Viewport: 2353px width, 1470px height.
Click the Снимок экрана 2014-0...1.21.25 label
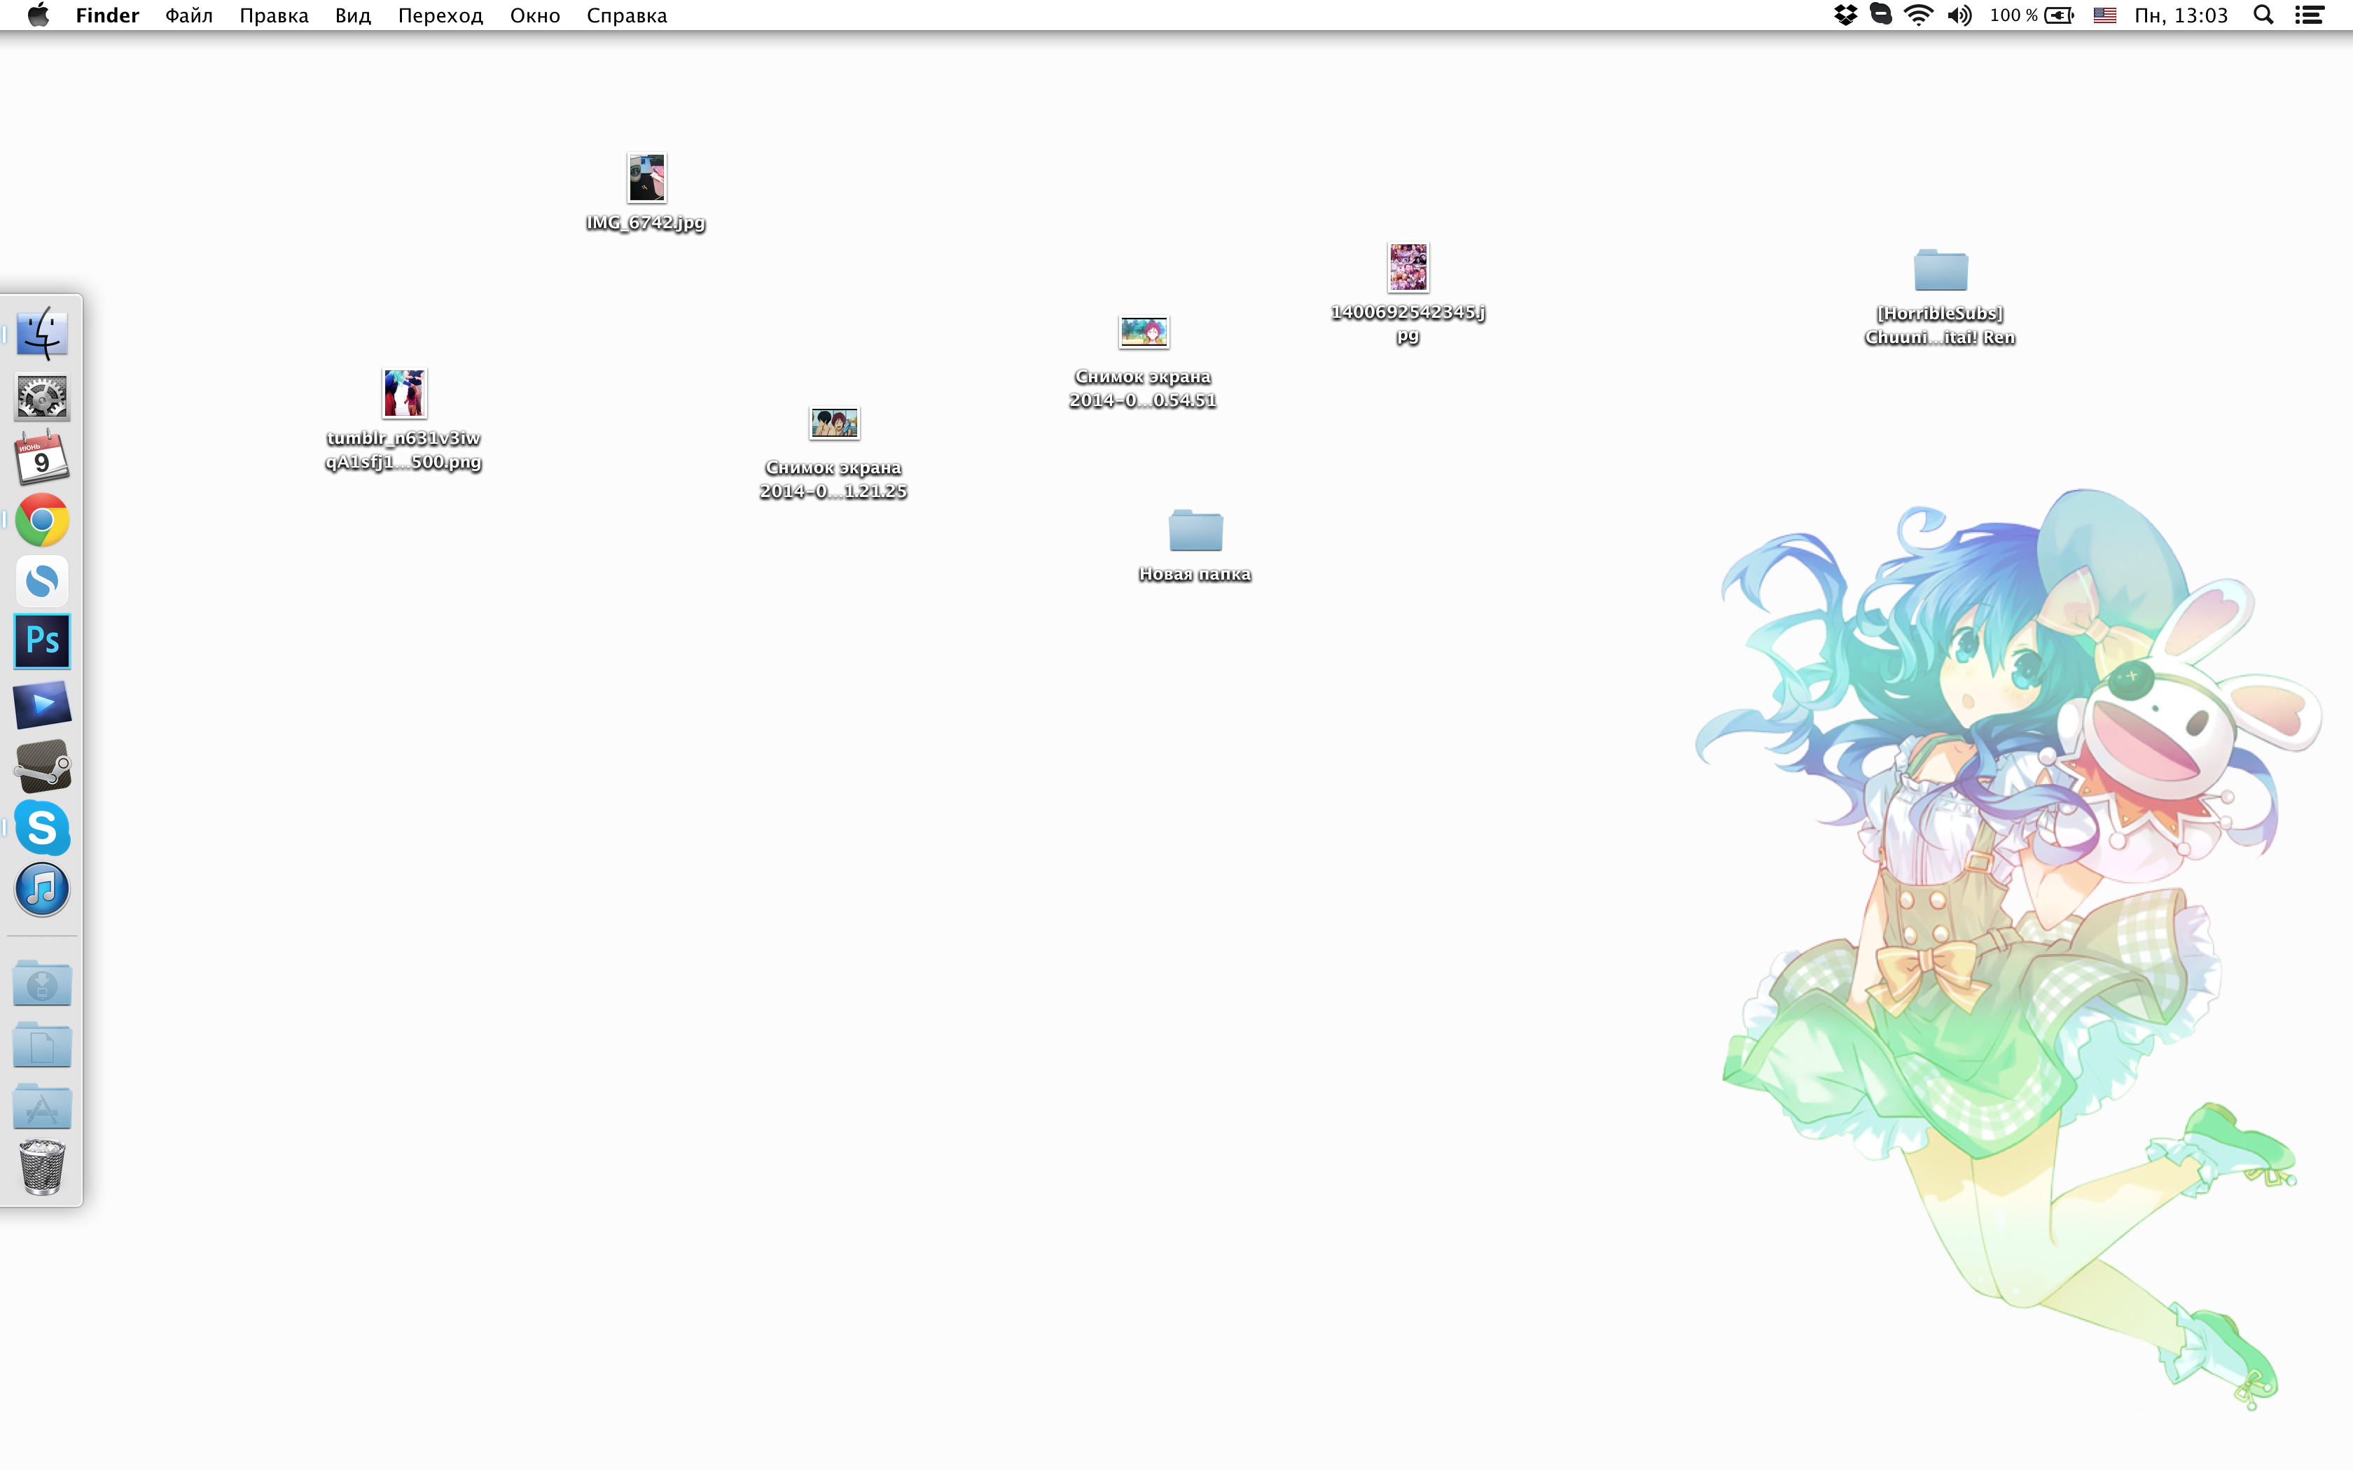pyautogui.click(x=833, y=479)
